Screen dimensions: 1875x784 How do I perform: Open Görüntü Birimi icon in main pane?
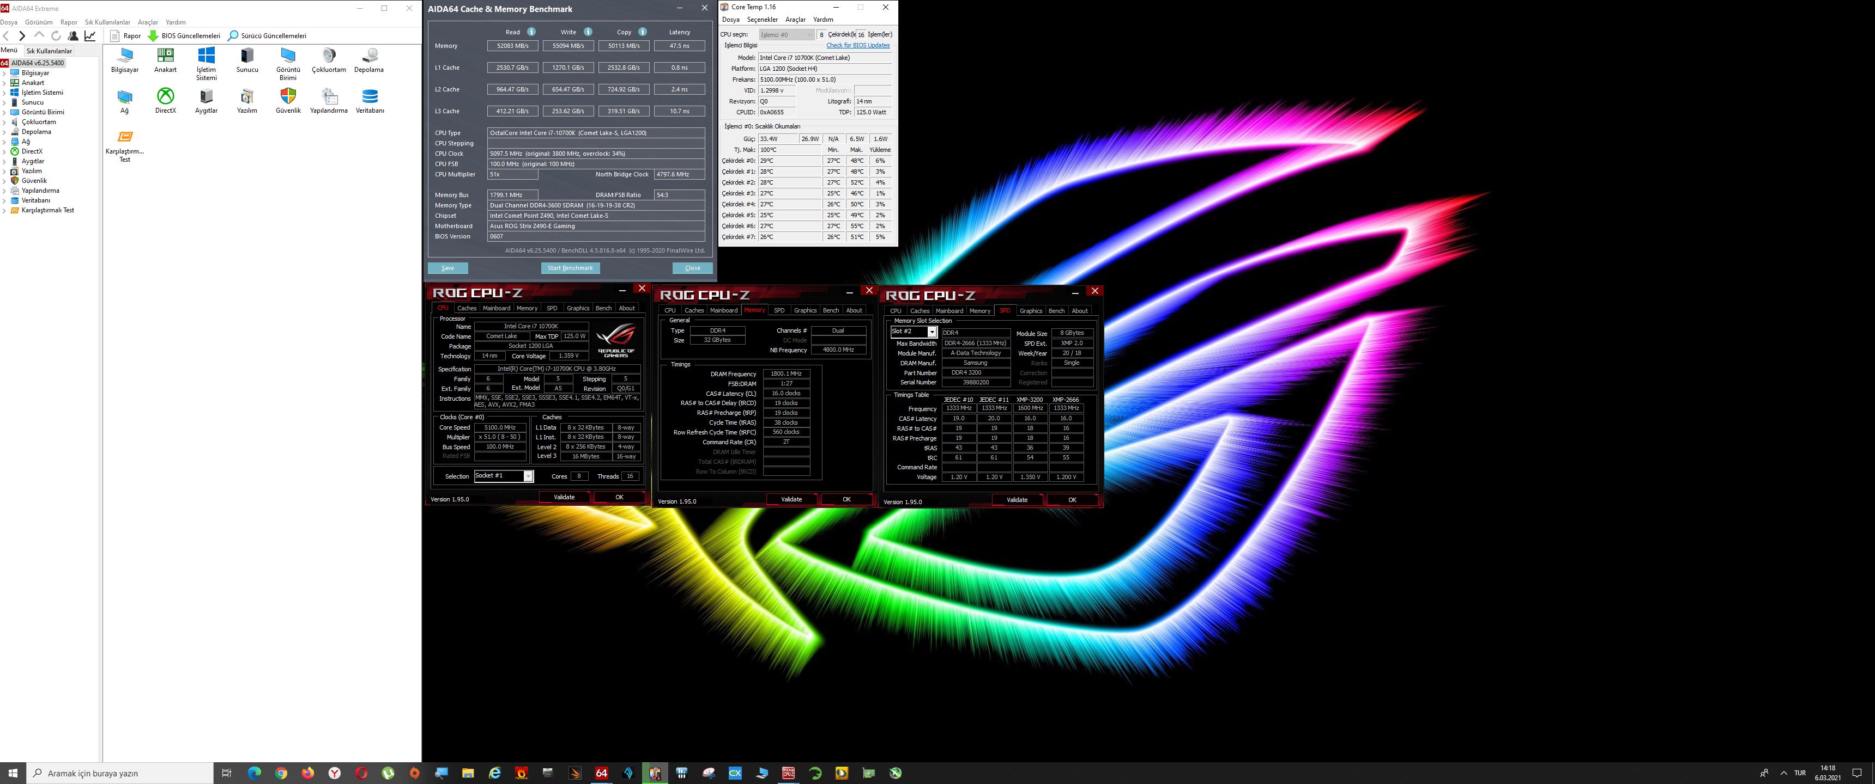tap(288, 64)
